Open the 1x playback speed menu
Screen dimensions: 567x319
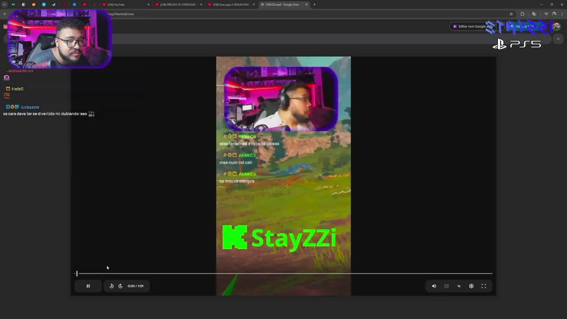click(x=459, y=286)
